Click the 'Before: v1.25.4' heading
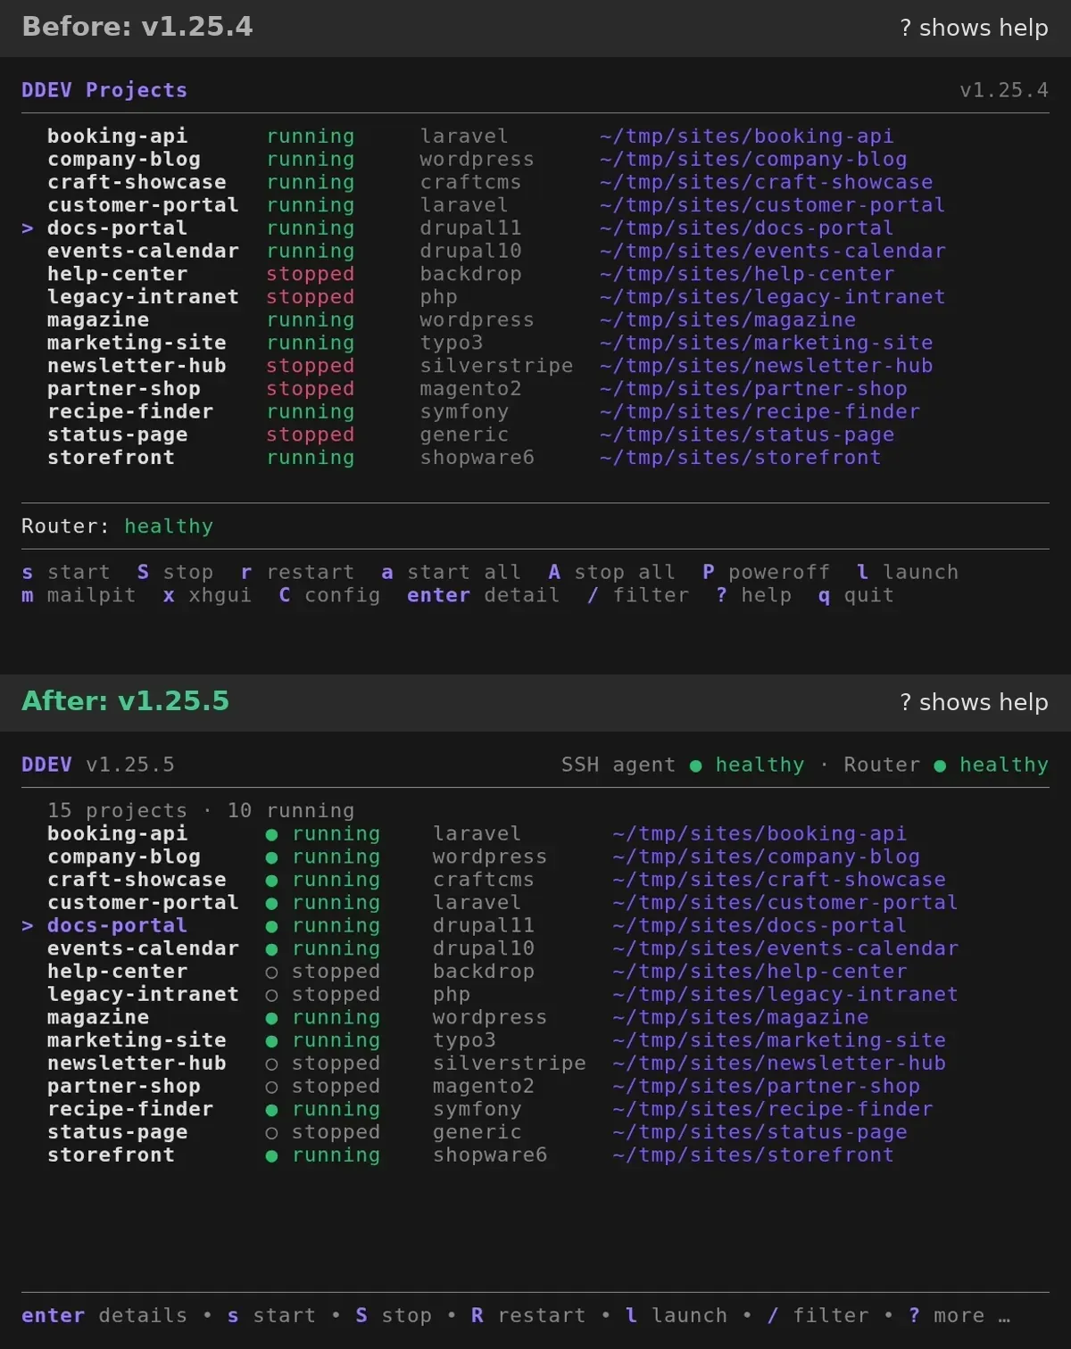1071x1349 pixels. pyautogui.click(x=137, y=27)
